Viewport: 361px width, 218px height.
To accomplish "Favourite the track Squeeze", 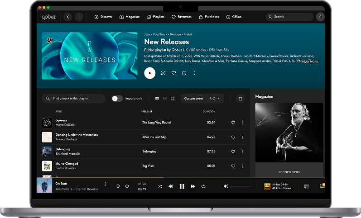I will click(x=233, y=123).
